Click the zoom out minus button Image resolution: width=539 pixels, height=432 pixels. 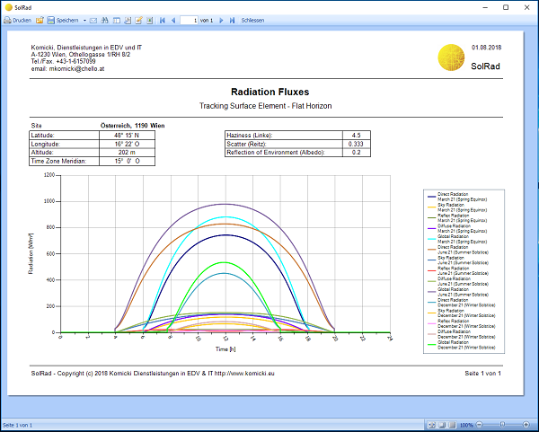point(480,425)
